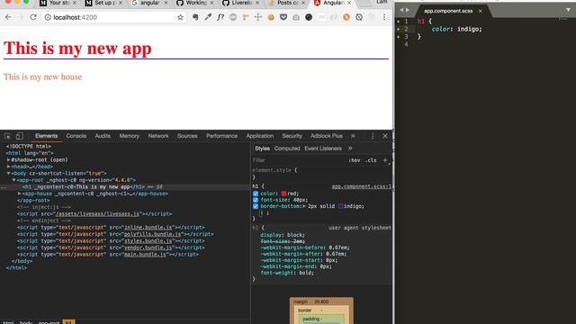Viewport: 576px width, 324px height.
Task: Click the Styles filter input field
Action: tap(298, 160)
